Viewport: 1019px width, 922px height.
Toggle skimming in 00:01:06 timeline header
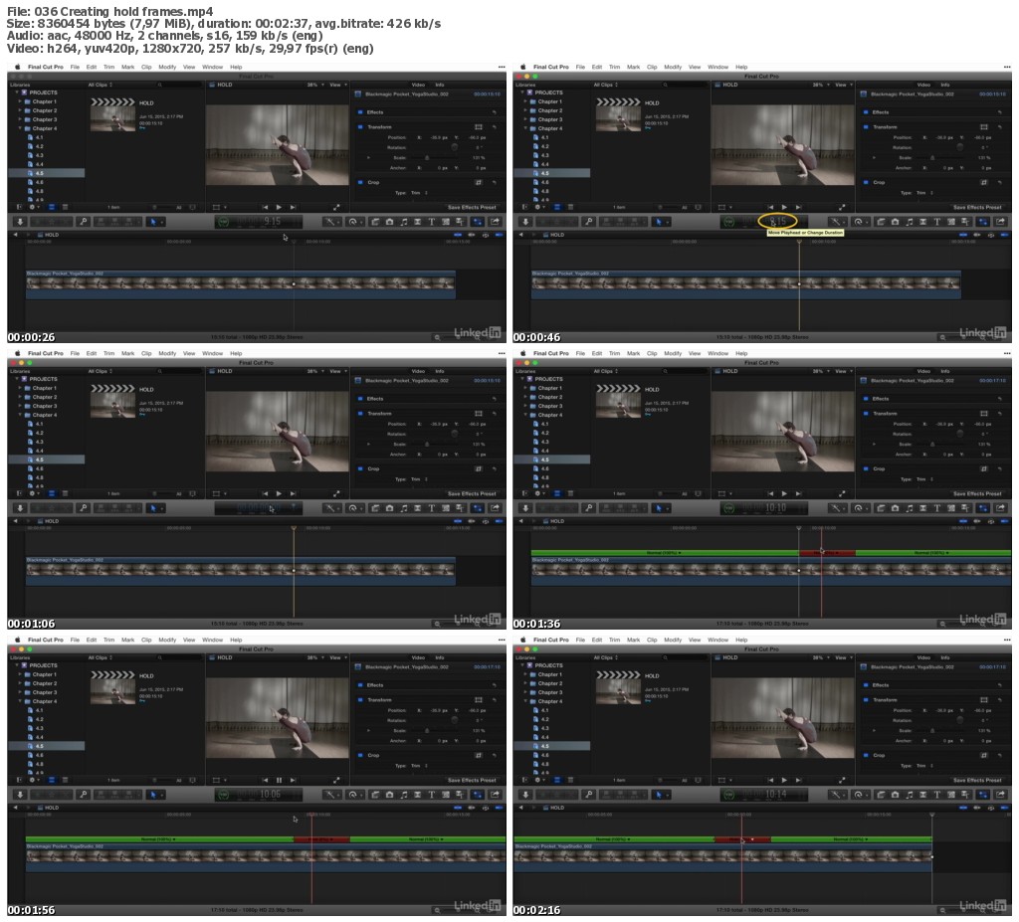[x=458, y=521]
